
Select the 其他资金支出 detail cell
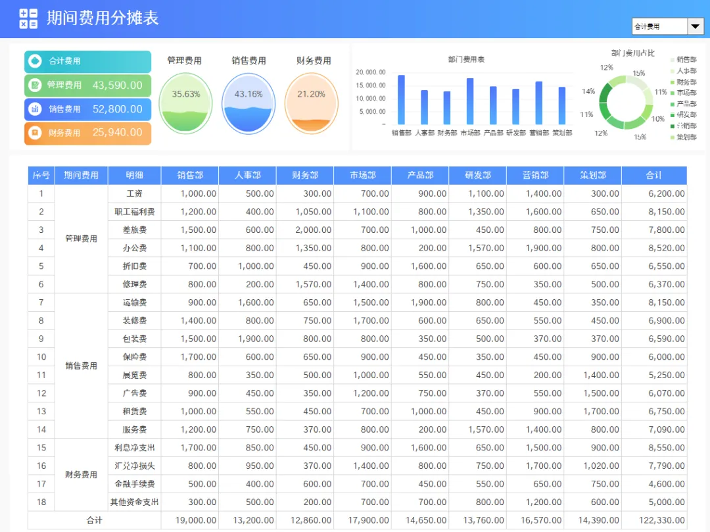[x=135, y=502]
